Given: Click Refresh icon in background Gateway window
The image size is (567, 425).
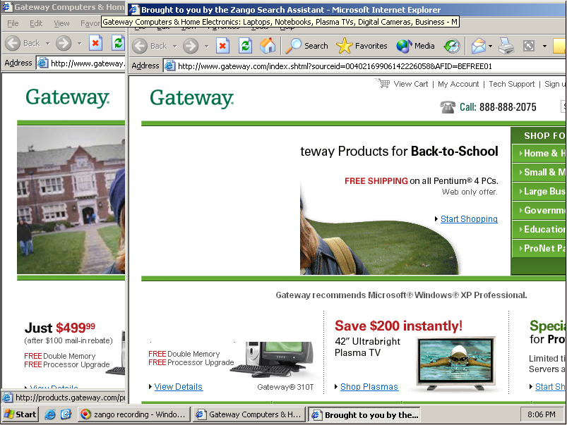Looking at the screenshot, I should coord(118,43).
